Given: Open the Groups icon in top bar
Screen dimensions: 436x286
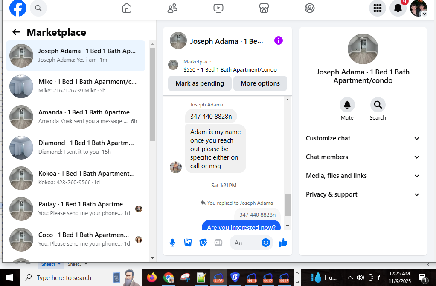Looking at the screenshot, I should pyautogui.click(x=309, y=9).
